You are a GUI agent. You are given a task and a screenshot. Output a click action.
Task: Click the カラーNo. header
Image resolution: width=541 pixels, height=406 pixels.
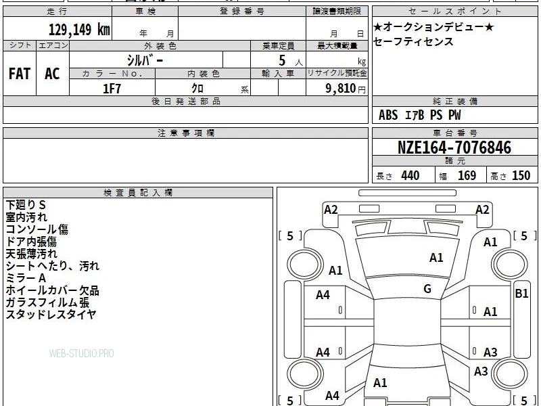[112, 74]
